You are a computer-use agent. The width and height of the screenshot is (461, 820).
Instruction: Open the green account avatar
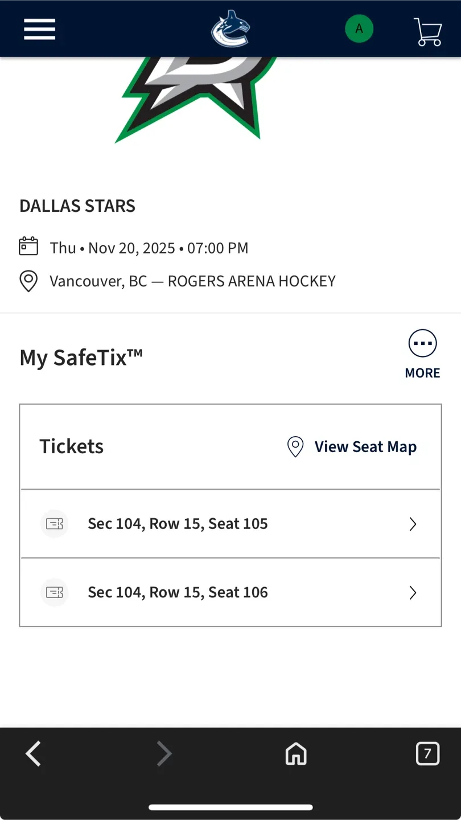359,28
